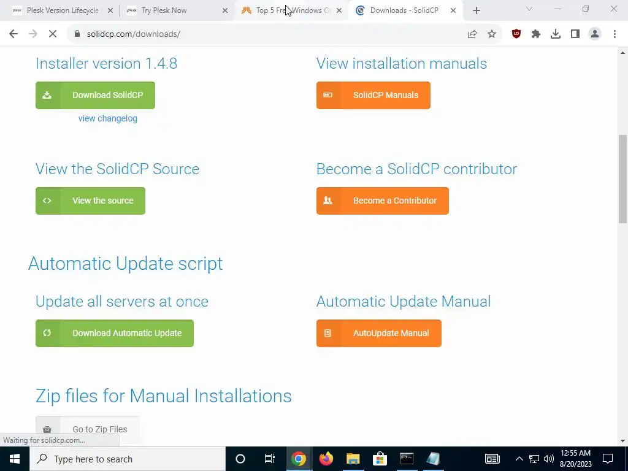Open the Chrome profile icon

point(595,34)
